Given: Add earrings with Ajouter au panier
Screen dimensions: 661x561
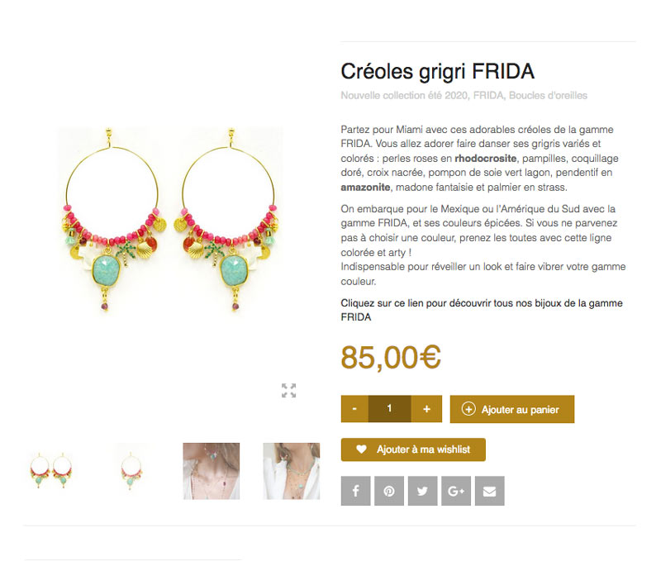Looking at the screenshot, I should (512, 409).
